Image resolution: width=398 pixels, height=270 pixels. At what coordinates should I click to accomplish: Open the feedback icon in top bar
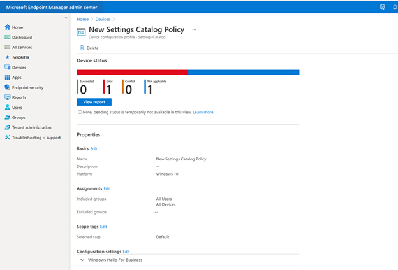click(382, 7)
